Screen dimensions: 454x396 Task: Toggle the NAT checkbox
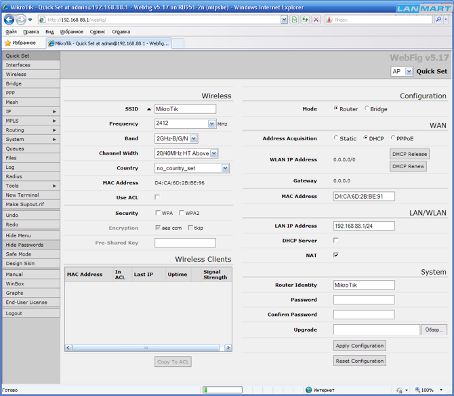pos(336,255)
